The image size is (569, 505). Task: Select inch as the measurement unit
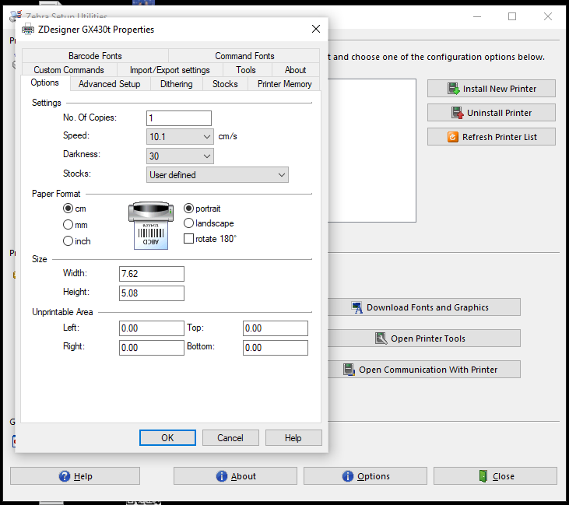click(x=68, y=241)
